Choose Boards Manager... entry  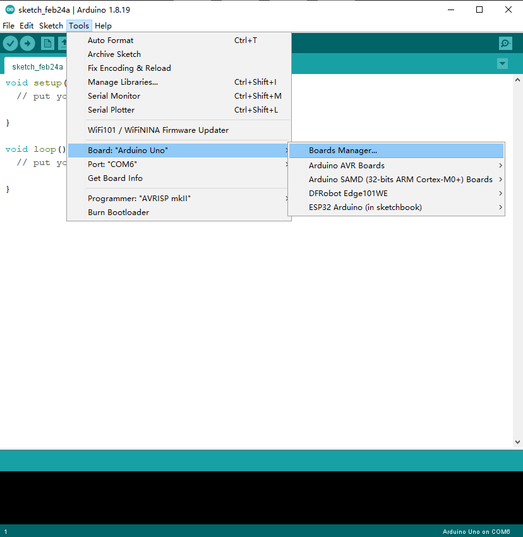(397, 151)
